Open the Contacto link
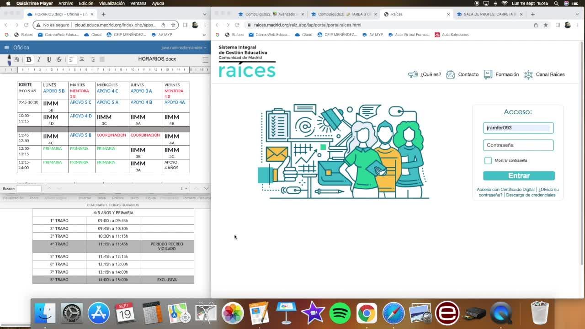 [x=468, y=74]
